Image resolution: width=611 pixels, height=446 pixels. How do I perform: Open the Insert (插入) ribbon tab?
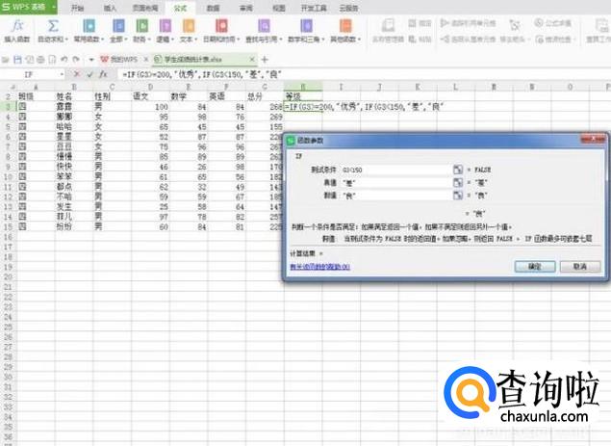(111, 8)
